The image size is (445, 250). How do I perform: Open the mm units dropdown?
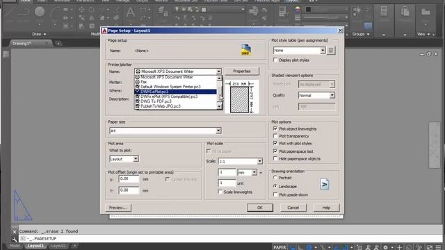pos(254,172)
